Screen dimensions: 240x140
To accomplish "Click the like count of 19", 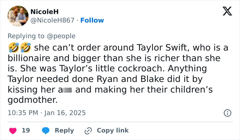I will tap(26, 130).
